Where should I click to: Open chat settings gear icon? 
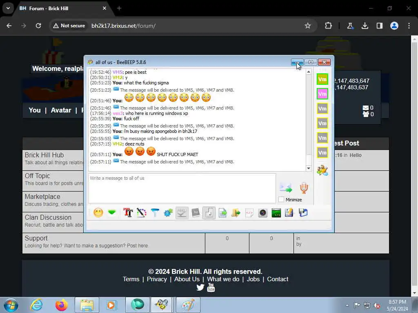[x=168, y=213]
